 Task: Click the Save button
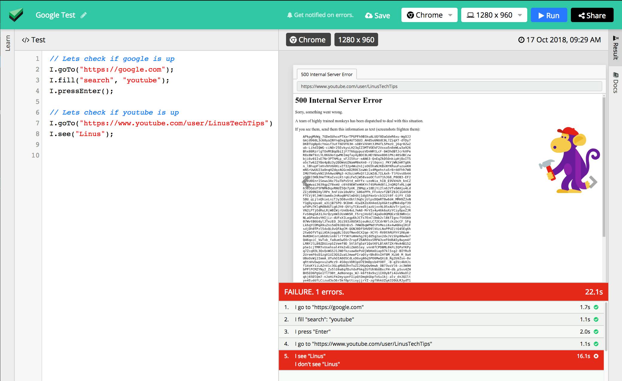(x=378, y=16)
